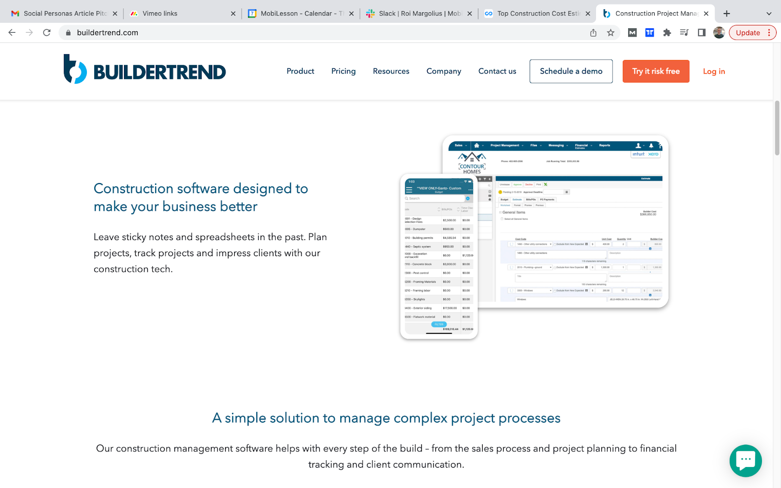This screenshot has height=488, width=781.
Task: Reload the Buildertrend page
Action: pyautogui.click(x=47, y=33)
